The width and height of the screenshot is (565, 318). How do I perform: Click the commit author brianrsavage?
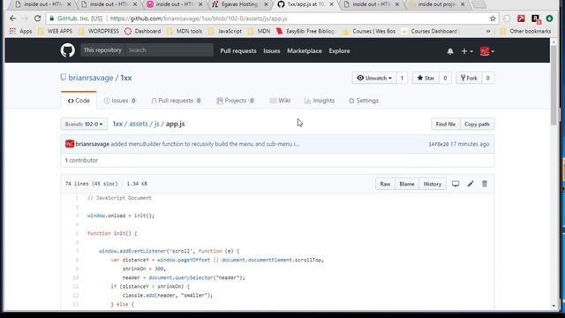pos(92,144)
